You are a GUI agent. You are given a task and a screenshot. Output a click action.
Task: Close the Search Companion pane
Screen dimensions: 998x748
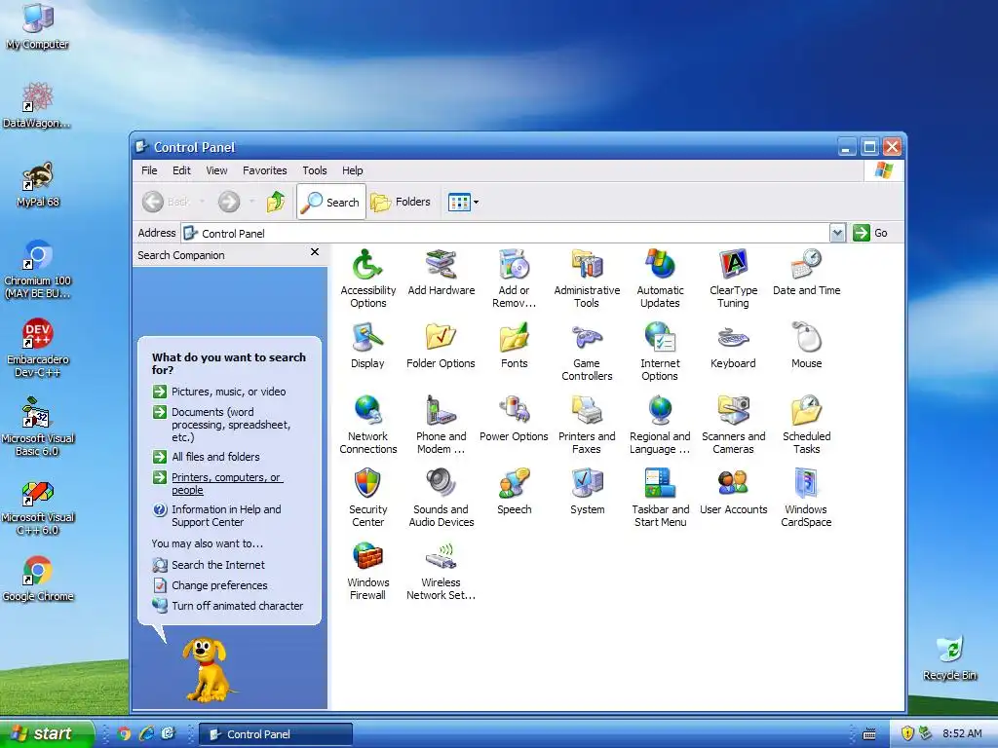[315, 252]
